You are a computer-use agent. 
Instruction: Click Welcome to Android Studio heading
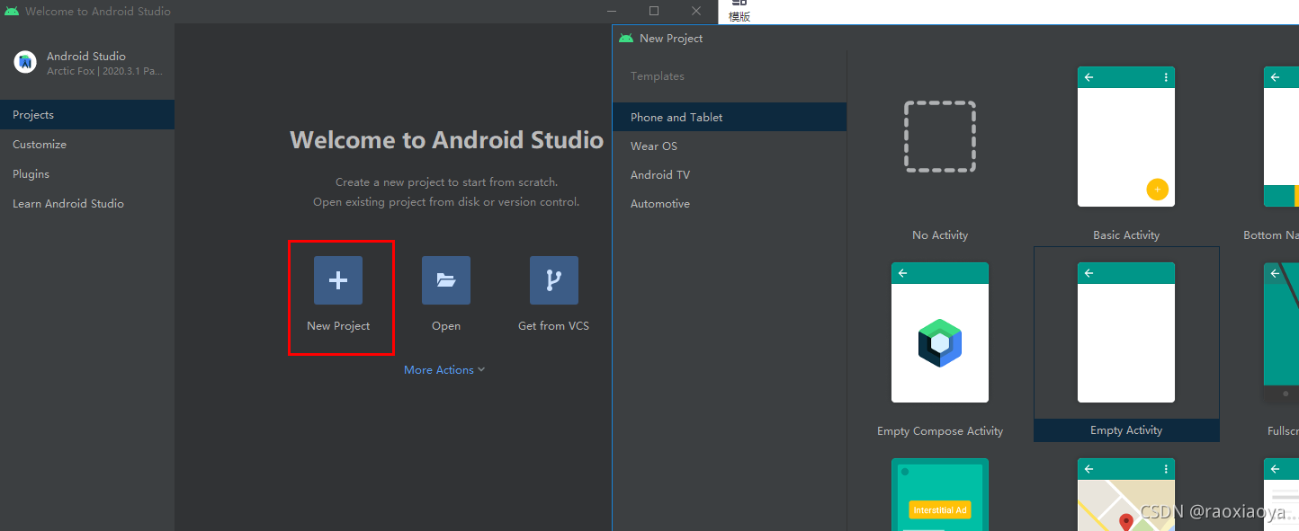[446, 139]
